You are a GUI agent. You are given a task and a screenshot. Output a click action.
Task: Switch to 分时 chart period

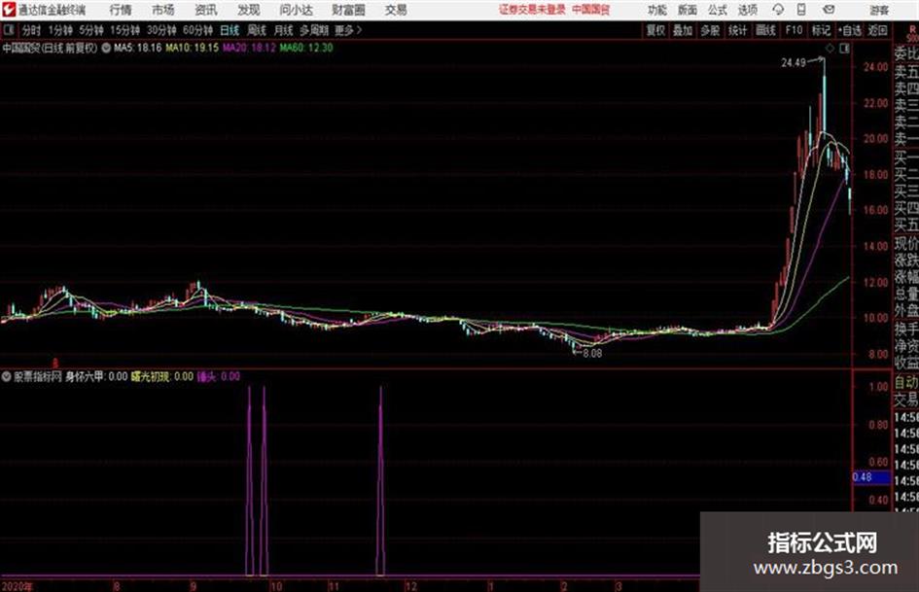tap(31, 30)
